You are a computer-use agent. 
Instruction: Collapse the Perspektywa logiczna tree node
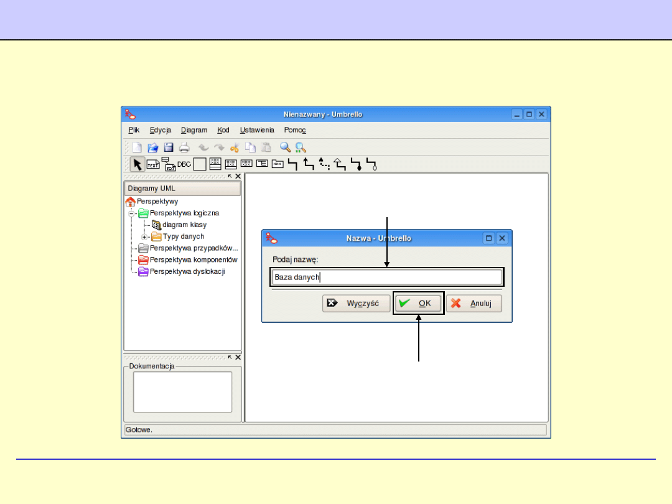[x=132, y=213]
